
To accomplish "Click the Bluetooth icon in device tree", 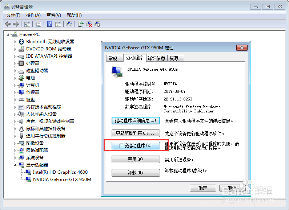I will [21, 42].
